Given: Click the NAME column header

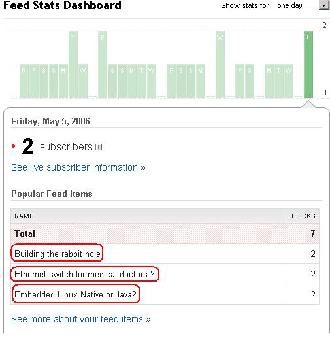Looking at the screenshot, I should tap(24, 216).
